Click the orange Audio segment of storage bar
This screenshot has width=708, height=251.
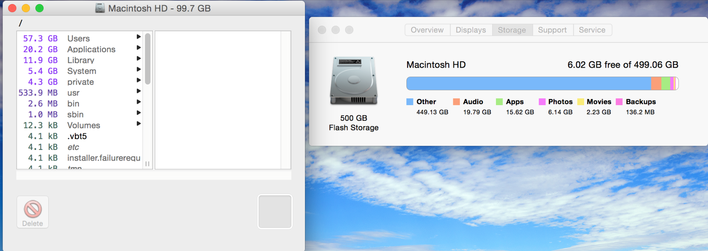[656, 83]
